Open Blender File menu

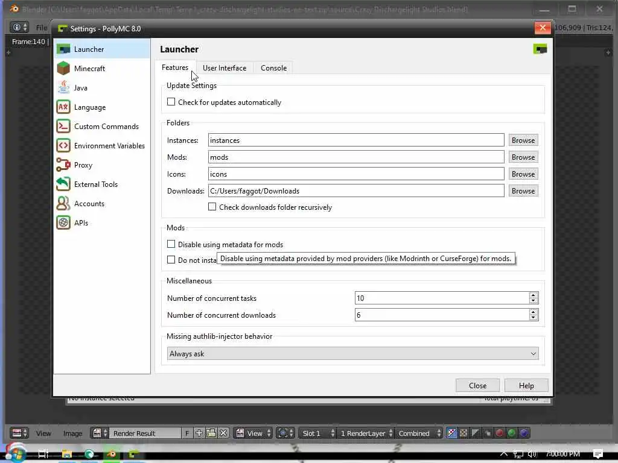pyautogui.click(x=41, y=28)
